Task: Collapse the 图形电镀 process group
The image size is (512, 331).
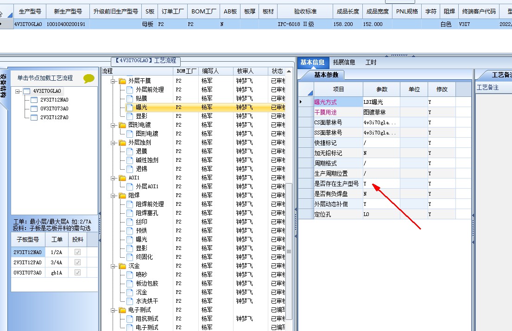Action: click(113, 125)
